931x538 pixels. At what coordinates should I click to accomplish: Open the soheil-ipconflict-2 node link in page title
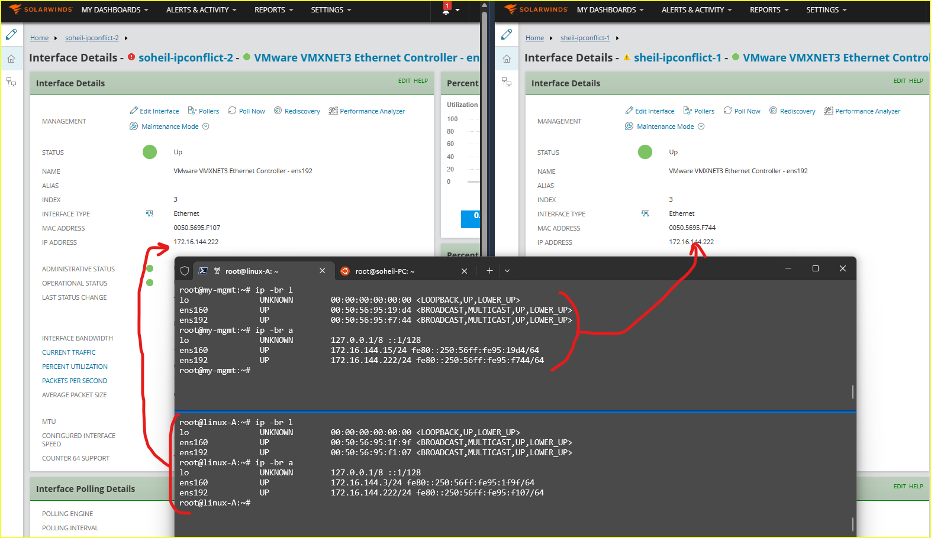[x=186, y=57]
